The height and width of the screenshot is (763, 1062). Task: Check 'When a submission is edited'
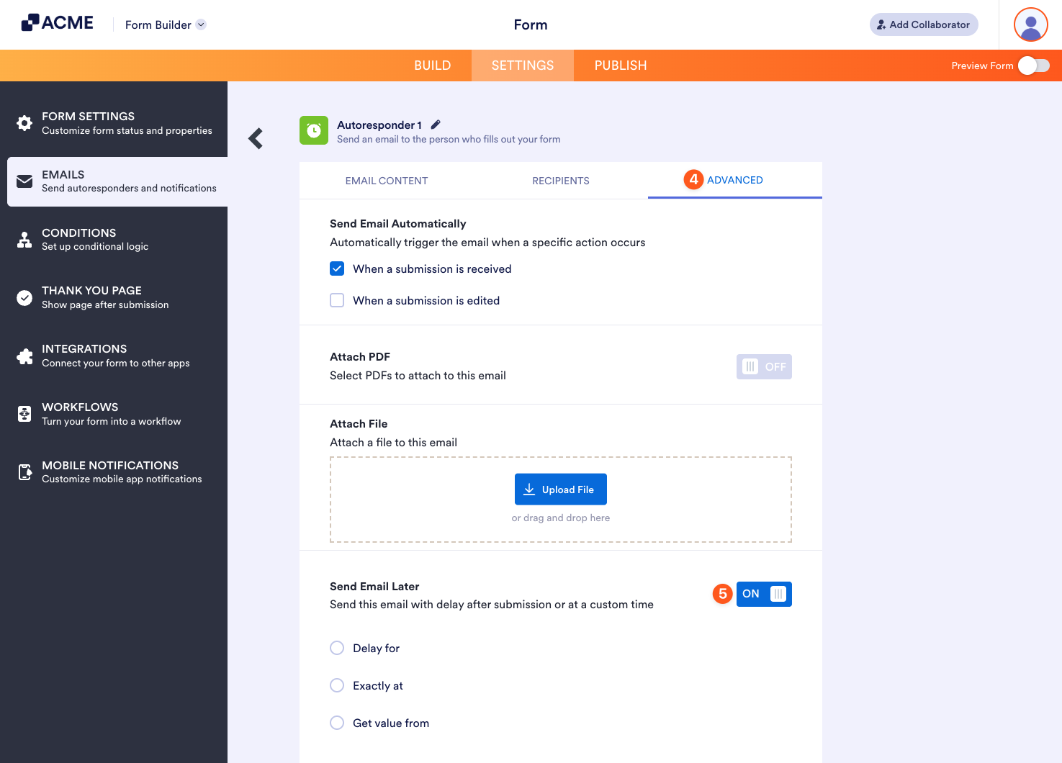click(x=337, y=300)
